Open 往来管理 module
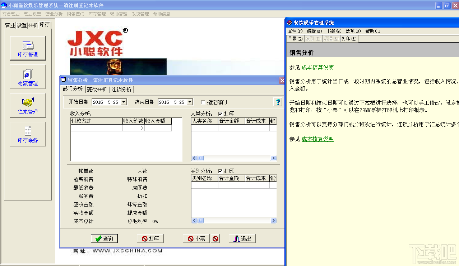459x266 pixels. click(x=28, y=105)
